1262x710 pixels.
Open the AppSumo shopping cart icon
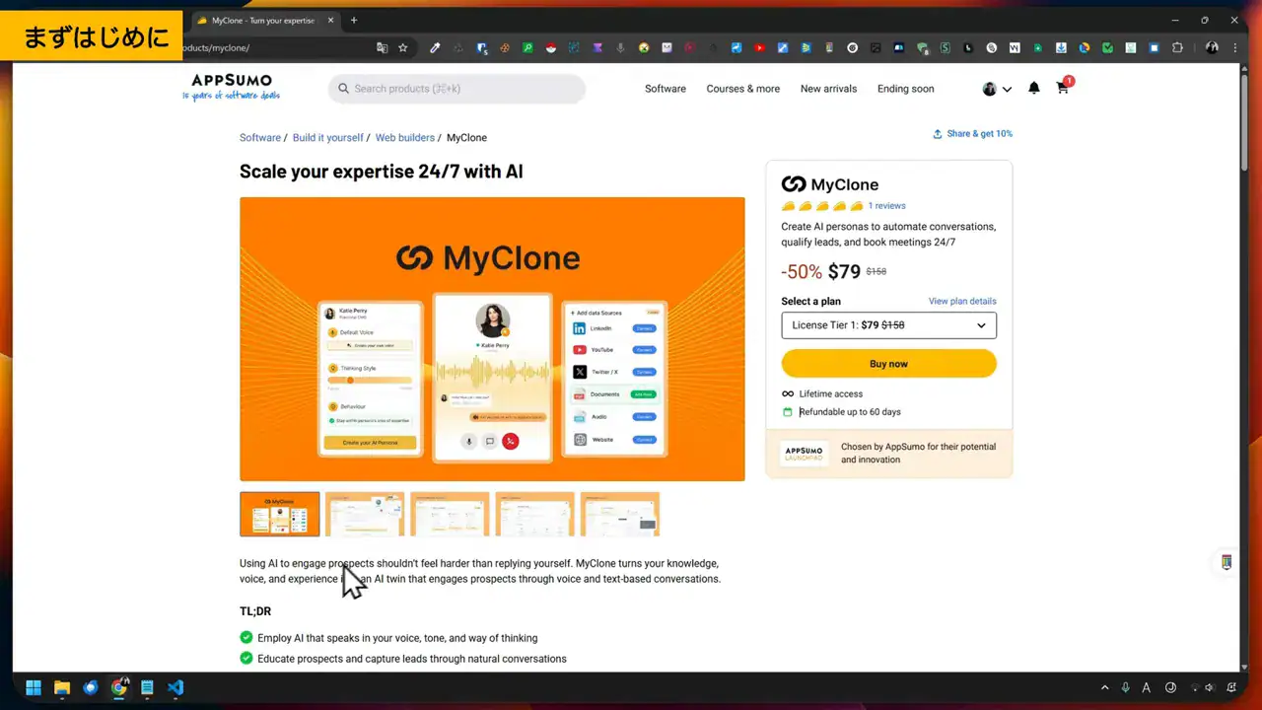pos(1062,89)
